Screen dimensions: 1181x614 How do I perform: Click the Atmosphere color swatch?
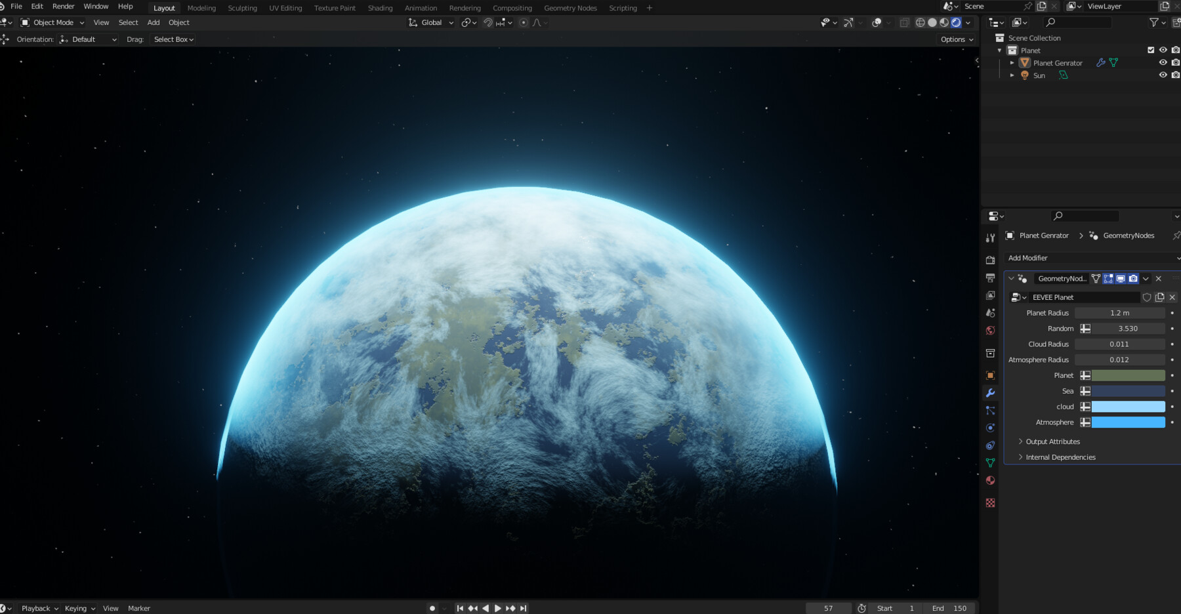[x=1129, y=422]
